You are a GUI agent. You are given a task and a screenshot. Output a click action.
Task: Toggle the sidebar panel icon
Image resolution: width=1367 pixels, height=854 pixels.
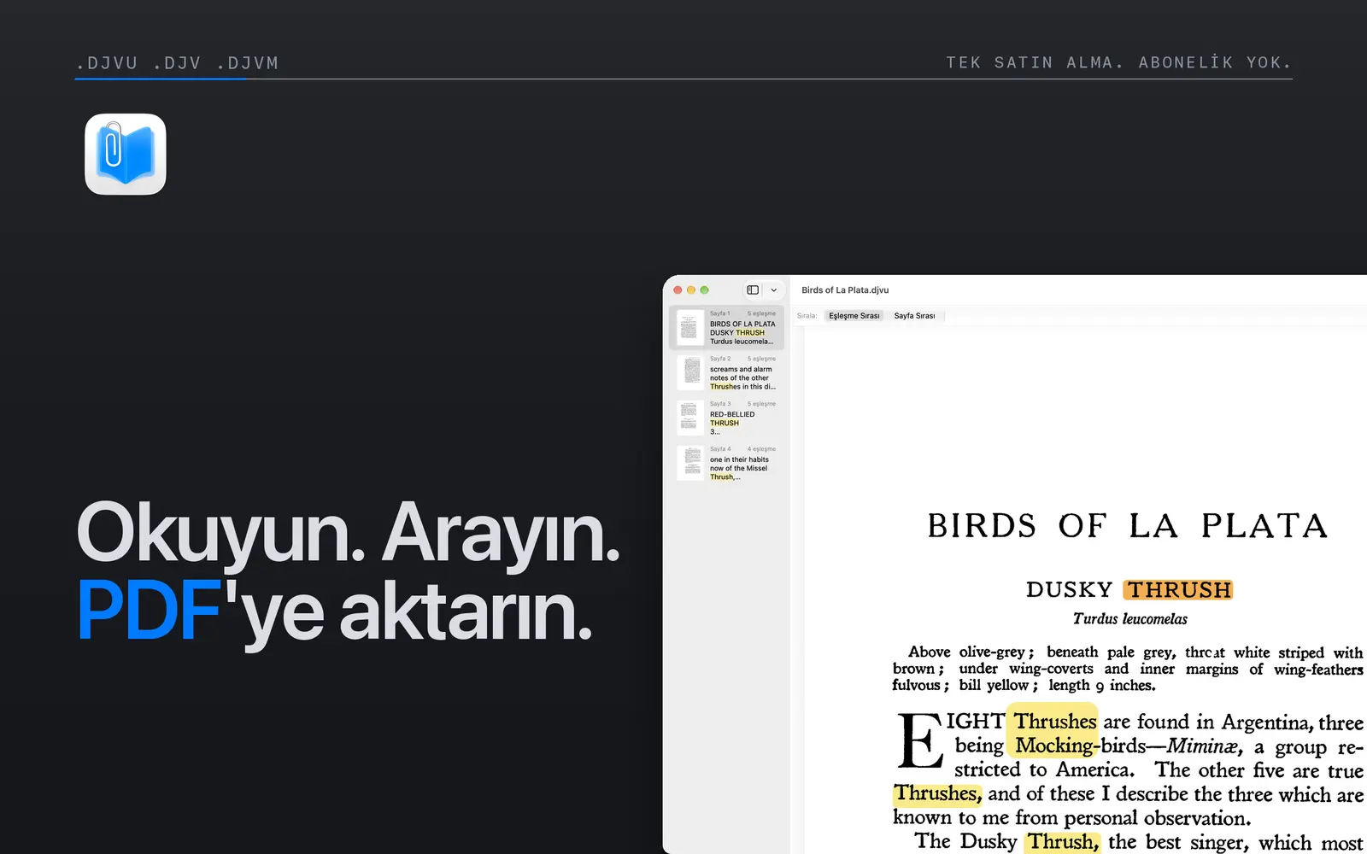753,290
